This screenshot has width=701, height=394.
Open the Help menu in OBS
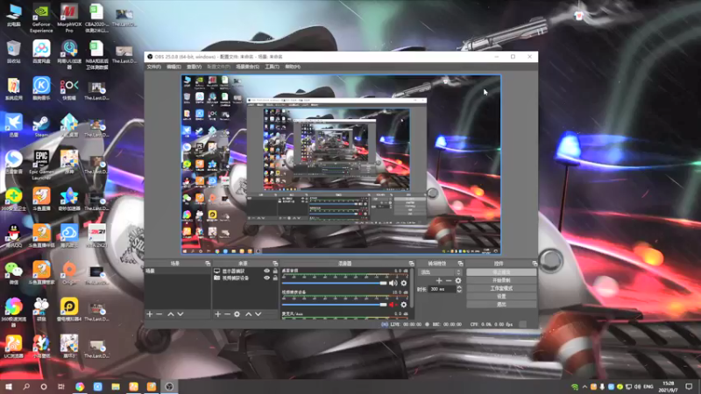293,67
